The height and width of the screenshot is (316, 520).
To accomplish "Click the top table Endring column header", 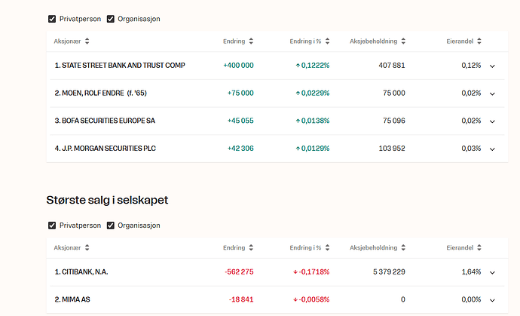I will (234, 41).
